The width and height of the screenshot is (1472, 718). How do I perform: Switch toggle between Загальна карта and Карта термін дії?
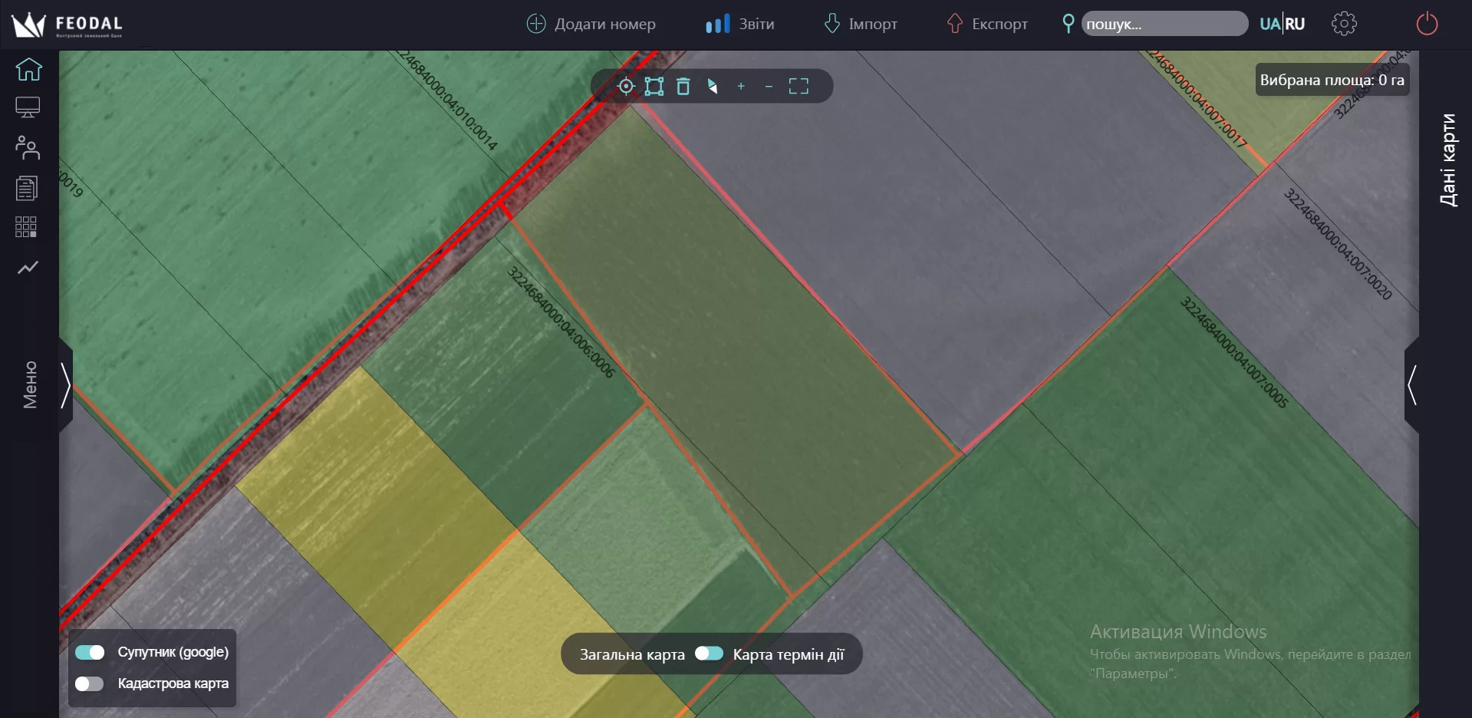tap(709, 654)
